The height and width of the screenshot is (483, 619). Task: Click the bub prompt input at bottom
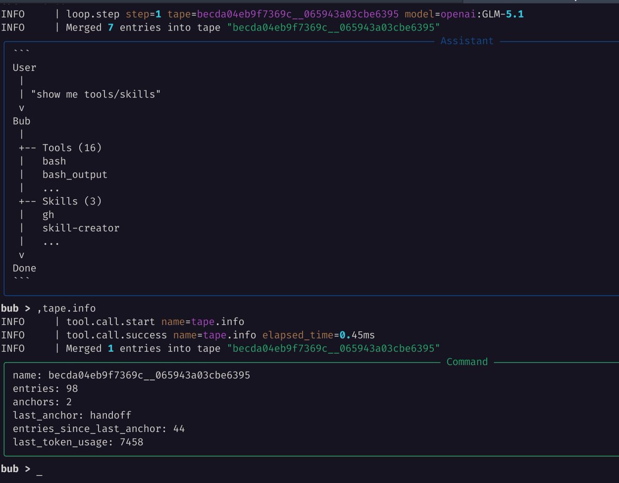click(x=39, y=469)
